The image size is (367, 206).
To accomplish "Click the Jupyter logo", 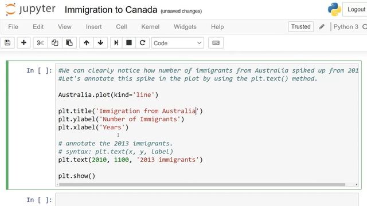I will pos(30,9).
